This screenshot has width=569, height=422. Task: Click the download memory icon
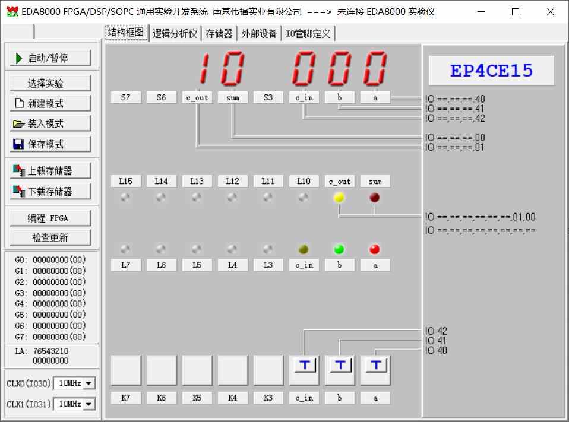coord(19,191)
